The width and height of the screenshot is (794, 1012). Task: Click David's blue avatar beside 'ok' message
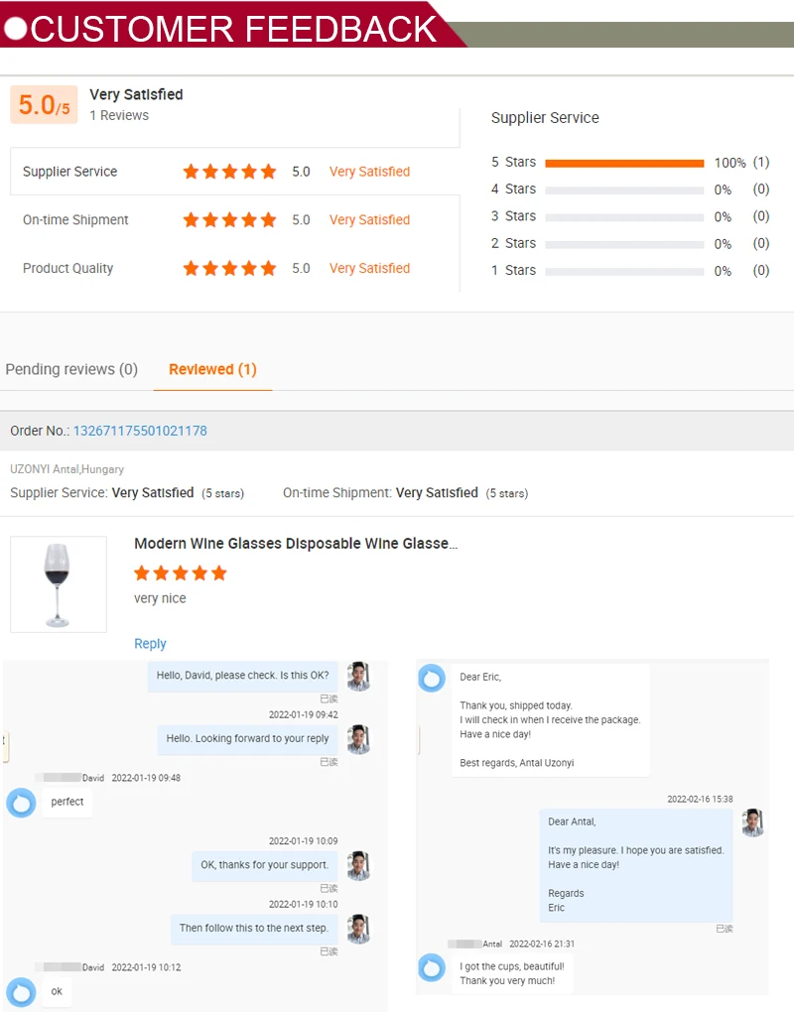21,991
